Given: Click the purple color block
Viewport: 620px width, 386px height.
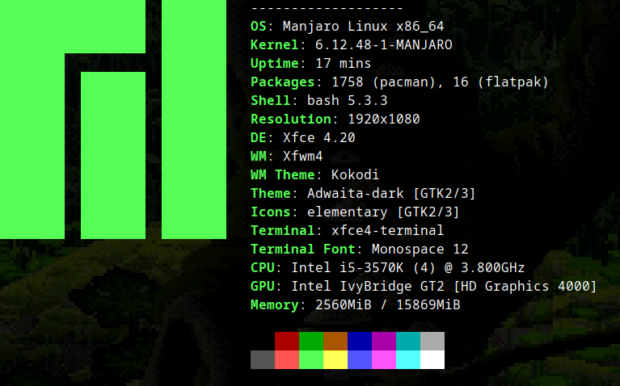Looking at the screenshot, I should pos(384,342).
